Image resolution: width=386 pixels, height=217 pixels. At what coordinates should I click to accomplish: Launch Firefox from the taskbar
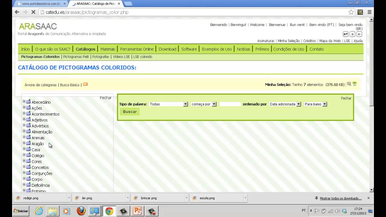click(81, 211)
